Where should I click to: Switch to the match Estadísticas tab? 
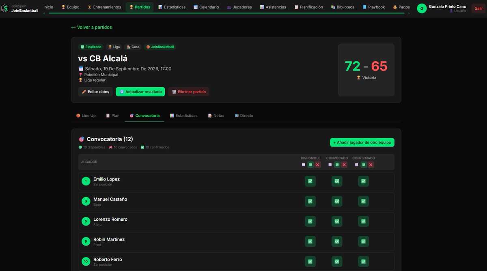(x=184, y=116)
